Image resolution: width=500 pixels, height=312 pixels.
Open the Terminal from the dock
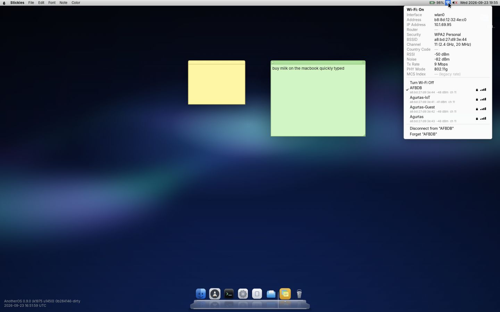[x=229, y=294]
